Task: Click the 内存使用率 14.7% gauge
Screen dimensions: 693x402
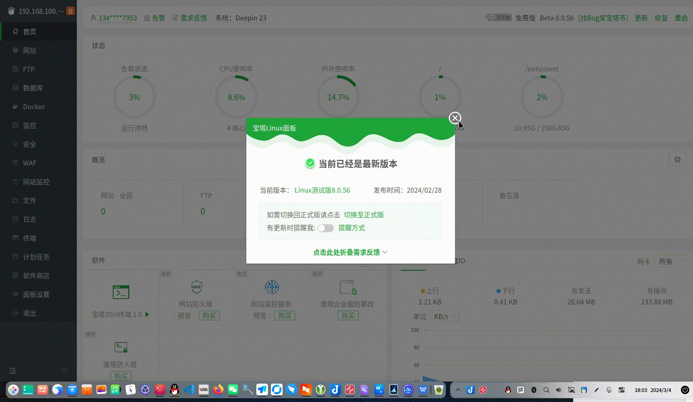Action: click(338, 97)
